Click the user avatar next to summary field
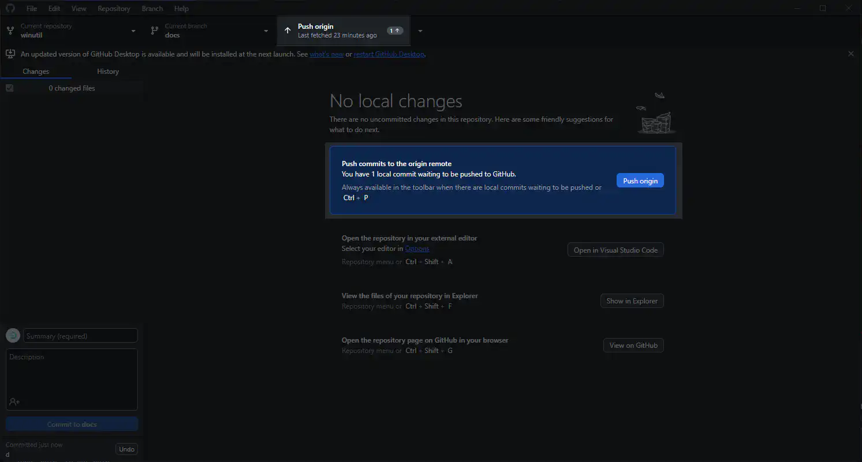862x462 pixels. (x=13, y=336)
